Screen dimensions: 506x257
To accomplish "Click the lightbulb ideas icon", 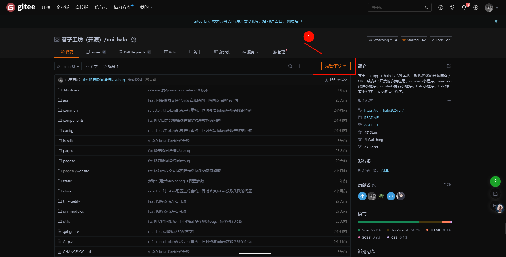I will click(x=452, y=7).
